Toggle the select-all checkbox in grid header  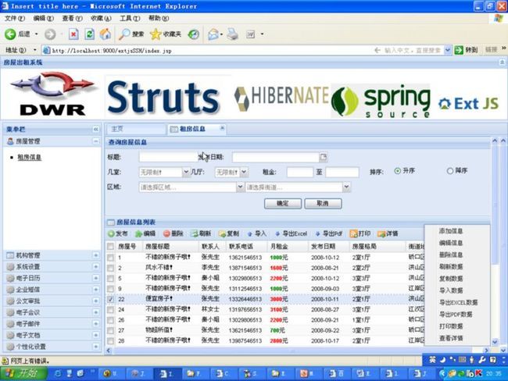pyautogui.click(x=110, y=247)
